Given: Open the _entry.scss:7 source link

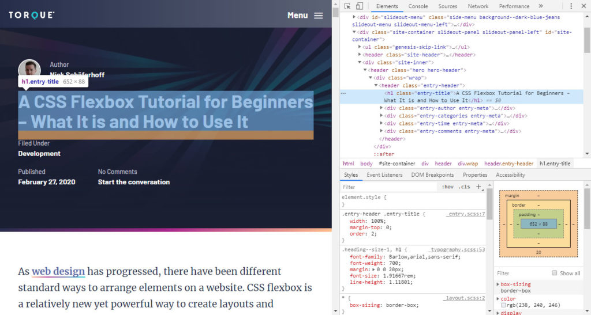Looking at the screenshot, I should pyautogui.click(x=466, y=214).
